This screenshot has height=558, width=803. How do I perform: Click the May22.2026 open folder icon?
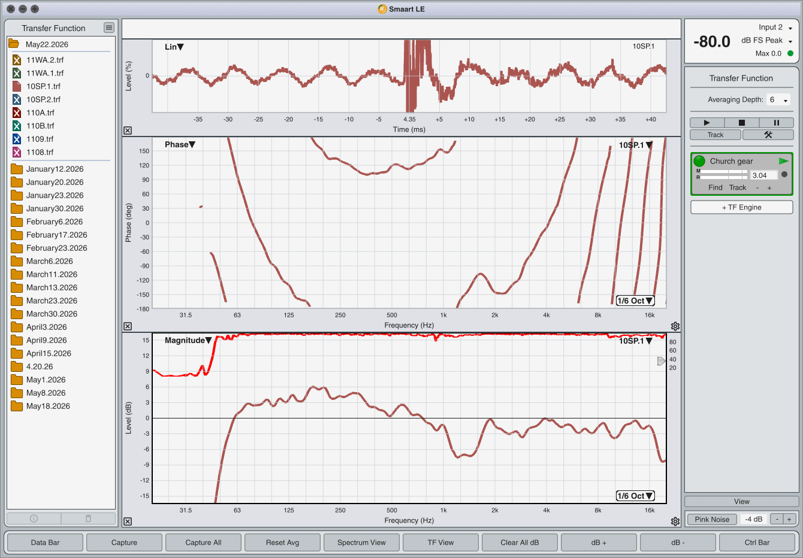14,44
